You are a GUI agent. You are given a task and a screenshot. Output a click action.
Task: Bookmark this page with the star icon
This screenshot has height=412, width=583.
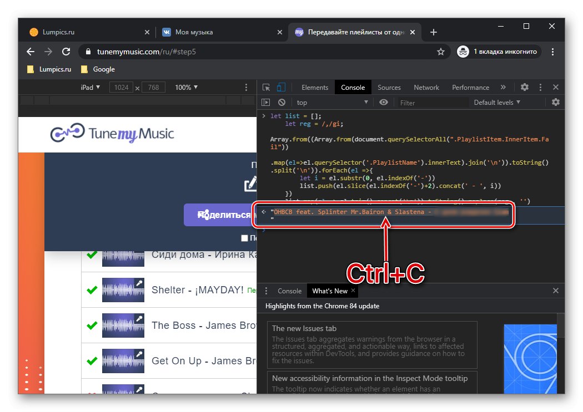[441, 52]
